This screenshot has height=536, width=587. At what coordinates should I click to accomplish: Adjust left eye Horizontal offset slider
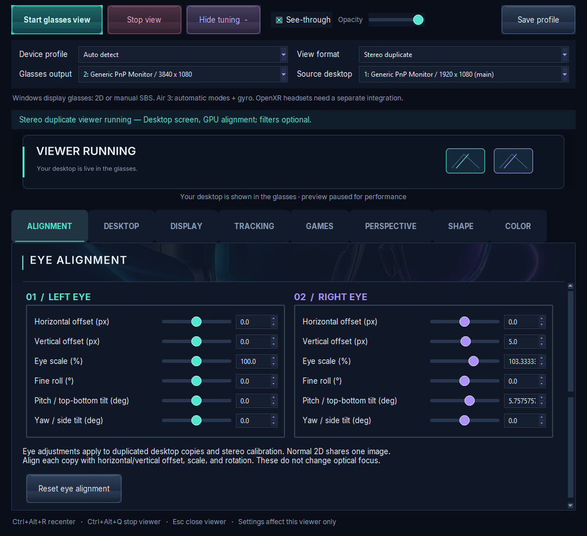click(x=196, y=322)
